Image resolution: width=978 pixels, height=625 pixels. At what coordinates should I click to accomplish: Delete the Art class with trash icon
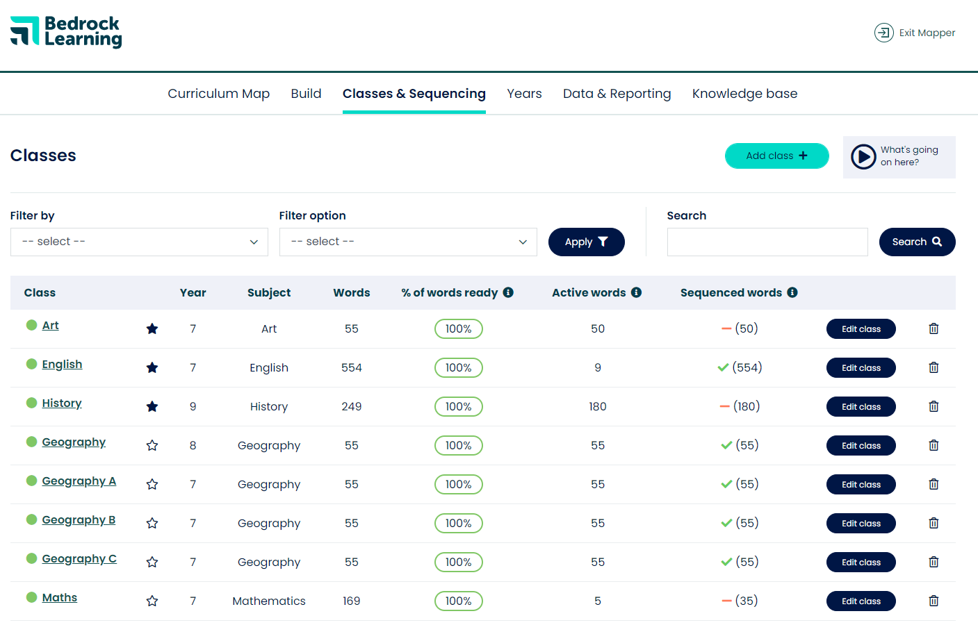coord(934,328)
